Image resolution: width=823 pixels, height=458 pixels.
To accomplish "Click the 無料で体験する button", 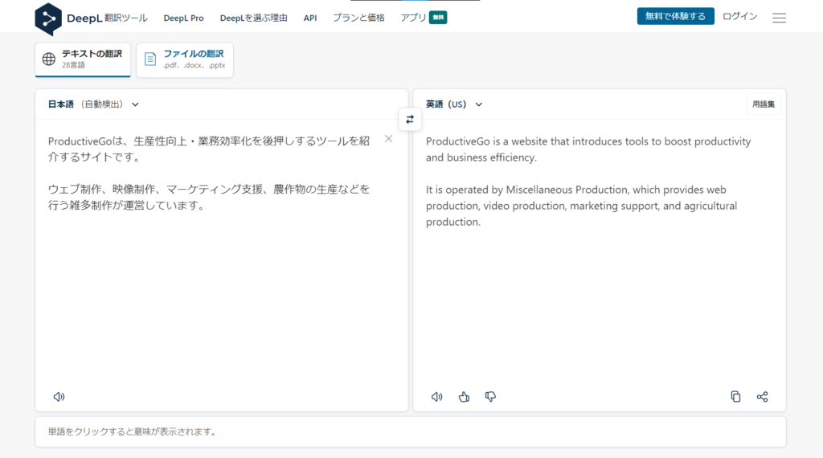I will 675,16.
